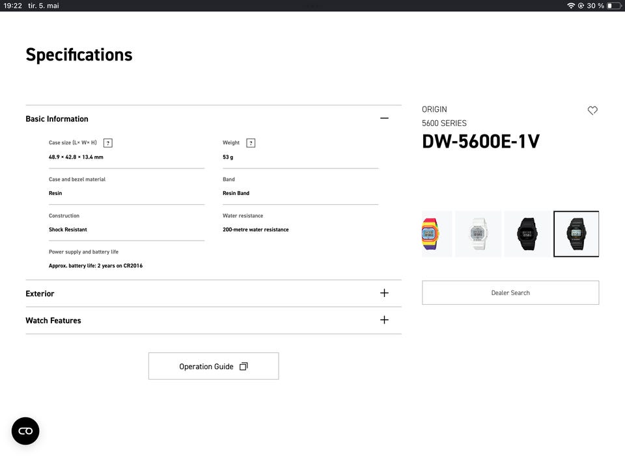This screenshot has width=625, height=468.
Task: Tap the 30 % battery percentage
Action: click(x=595, y=6)
